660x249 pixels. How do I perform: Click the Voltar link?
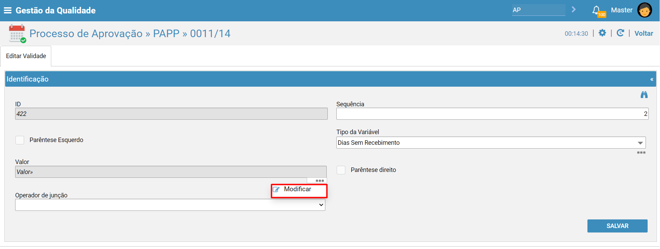[643, 33]
